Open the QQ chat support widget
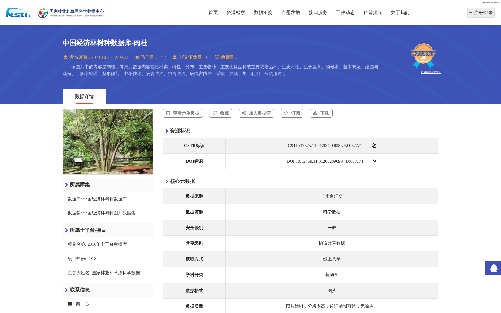The width and height of the screenshot is (501, 313). 493,268
